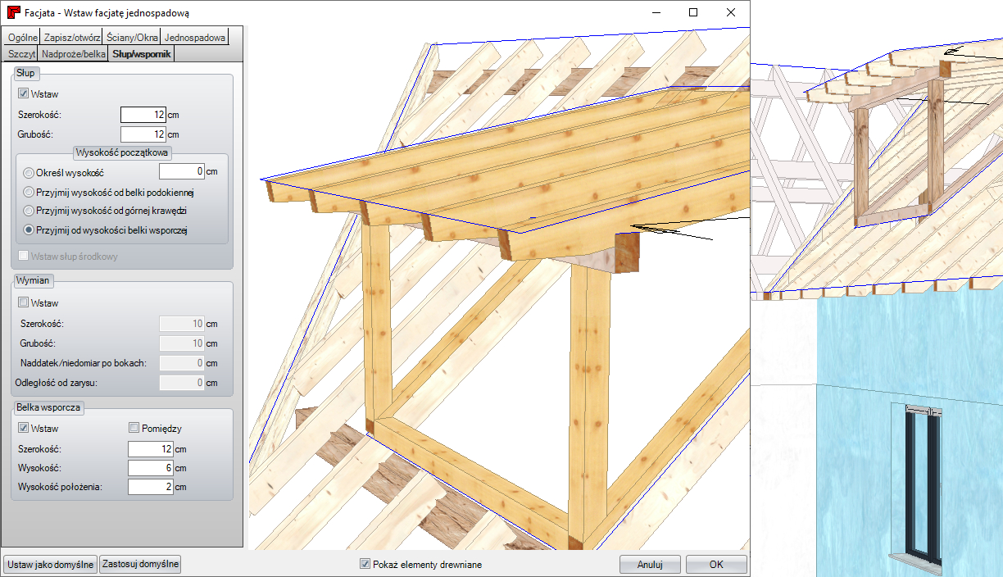This screenshot has height=577, width=1003.
Task: Enable Wstaw in the Wymian section
Action: click(x=23, y=303)
